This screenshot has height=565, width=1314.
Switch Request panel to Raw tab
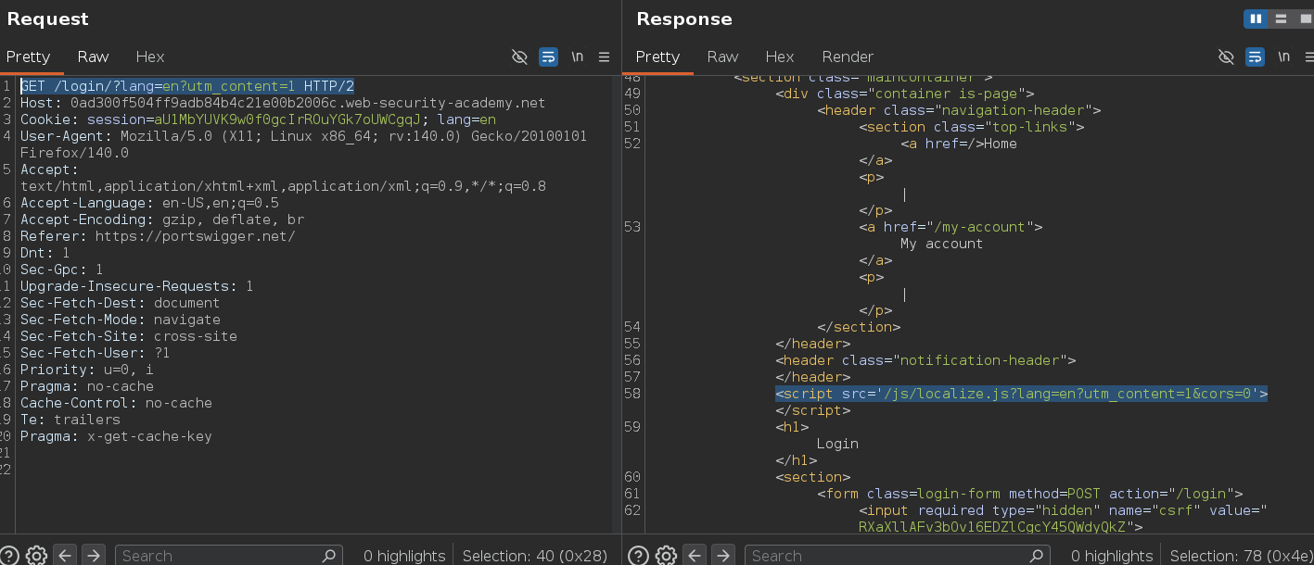93,56
